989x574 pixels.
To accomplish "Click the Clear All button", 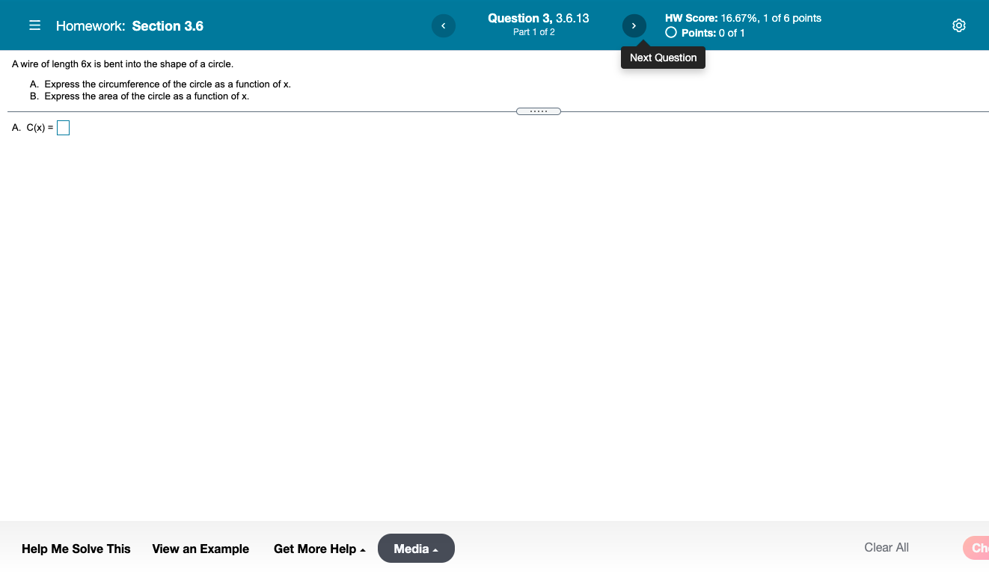I will [x=887, y=548].
